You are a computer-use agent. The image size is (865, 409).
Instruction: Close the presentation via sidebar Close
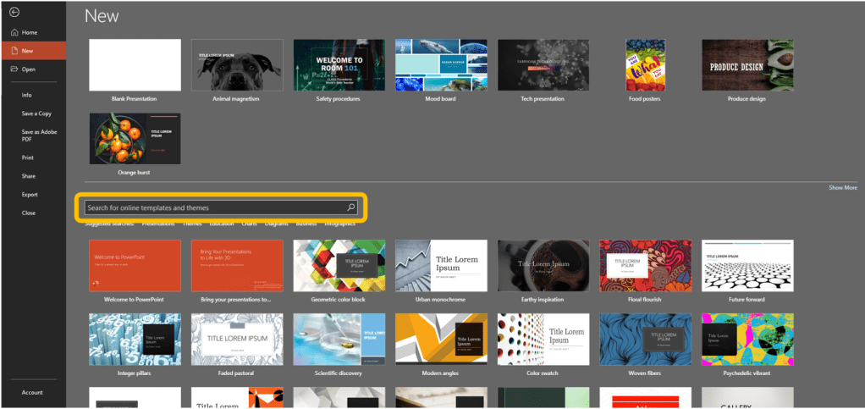click(x=29, y=213)
